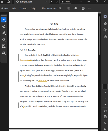Open the Fill and sign tool
Image resolution: width=108 pixels, height=131 pixels.
(4, 53)
